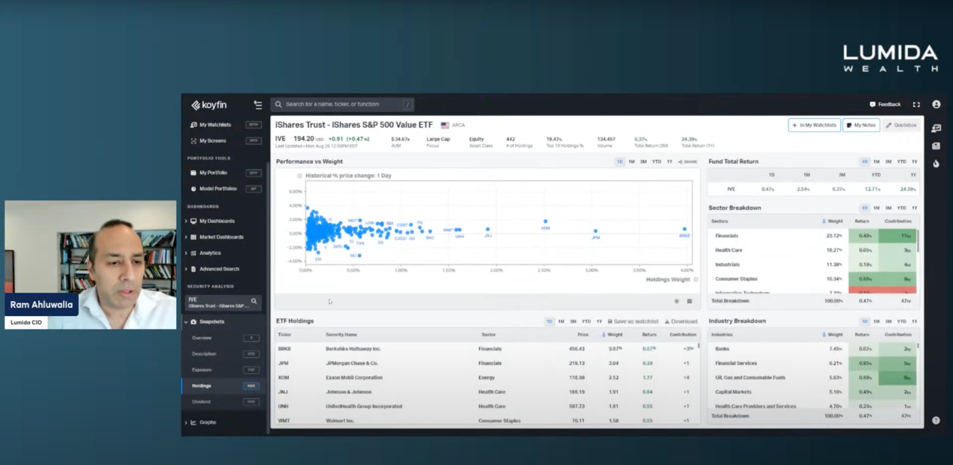
Task: Click Weight sort icon in Industry Breakdown header
Action: [x=824, y=335]
